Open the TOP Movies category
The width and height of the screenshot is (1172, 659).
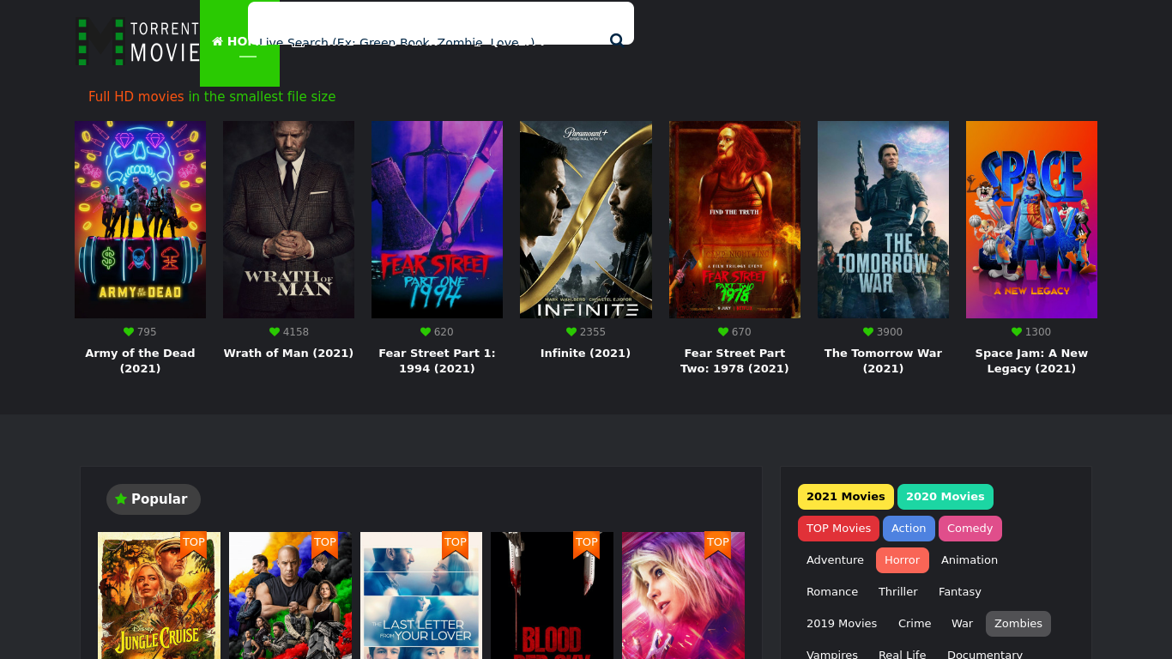pos(838,529)
